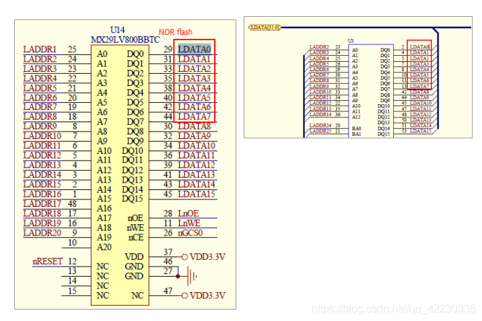Select pin name BA0 inside U3
Screen dimensions: 482x321
[x=357, y=128]
